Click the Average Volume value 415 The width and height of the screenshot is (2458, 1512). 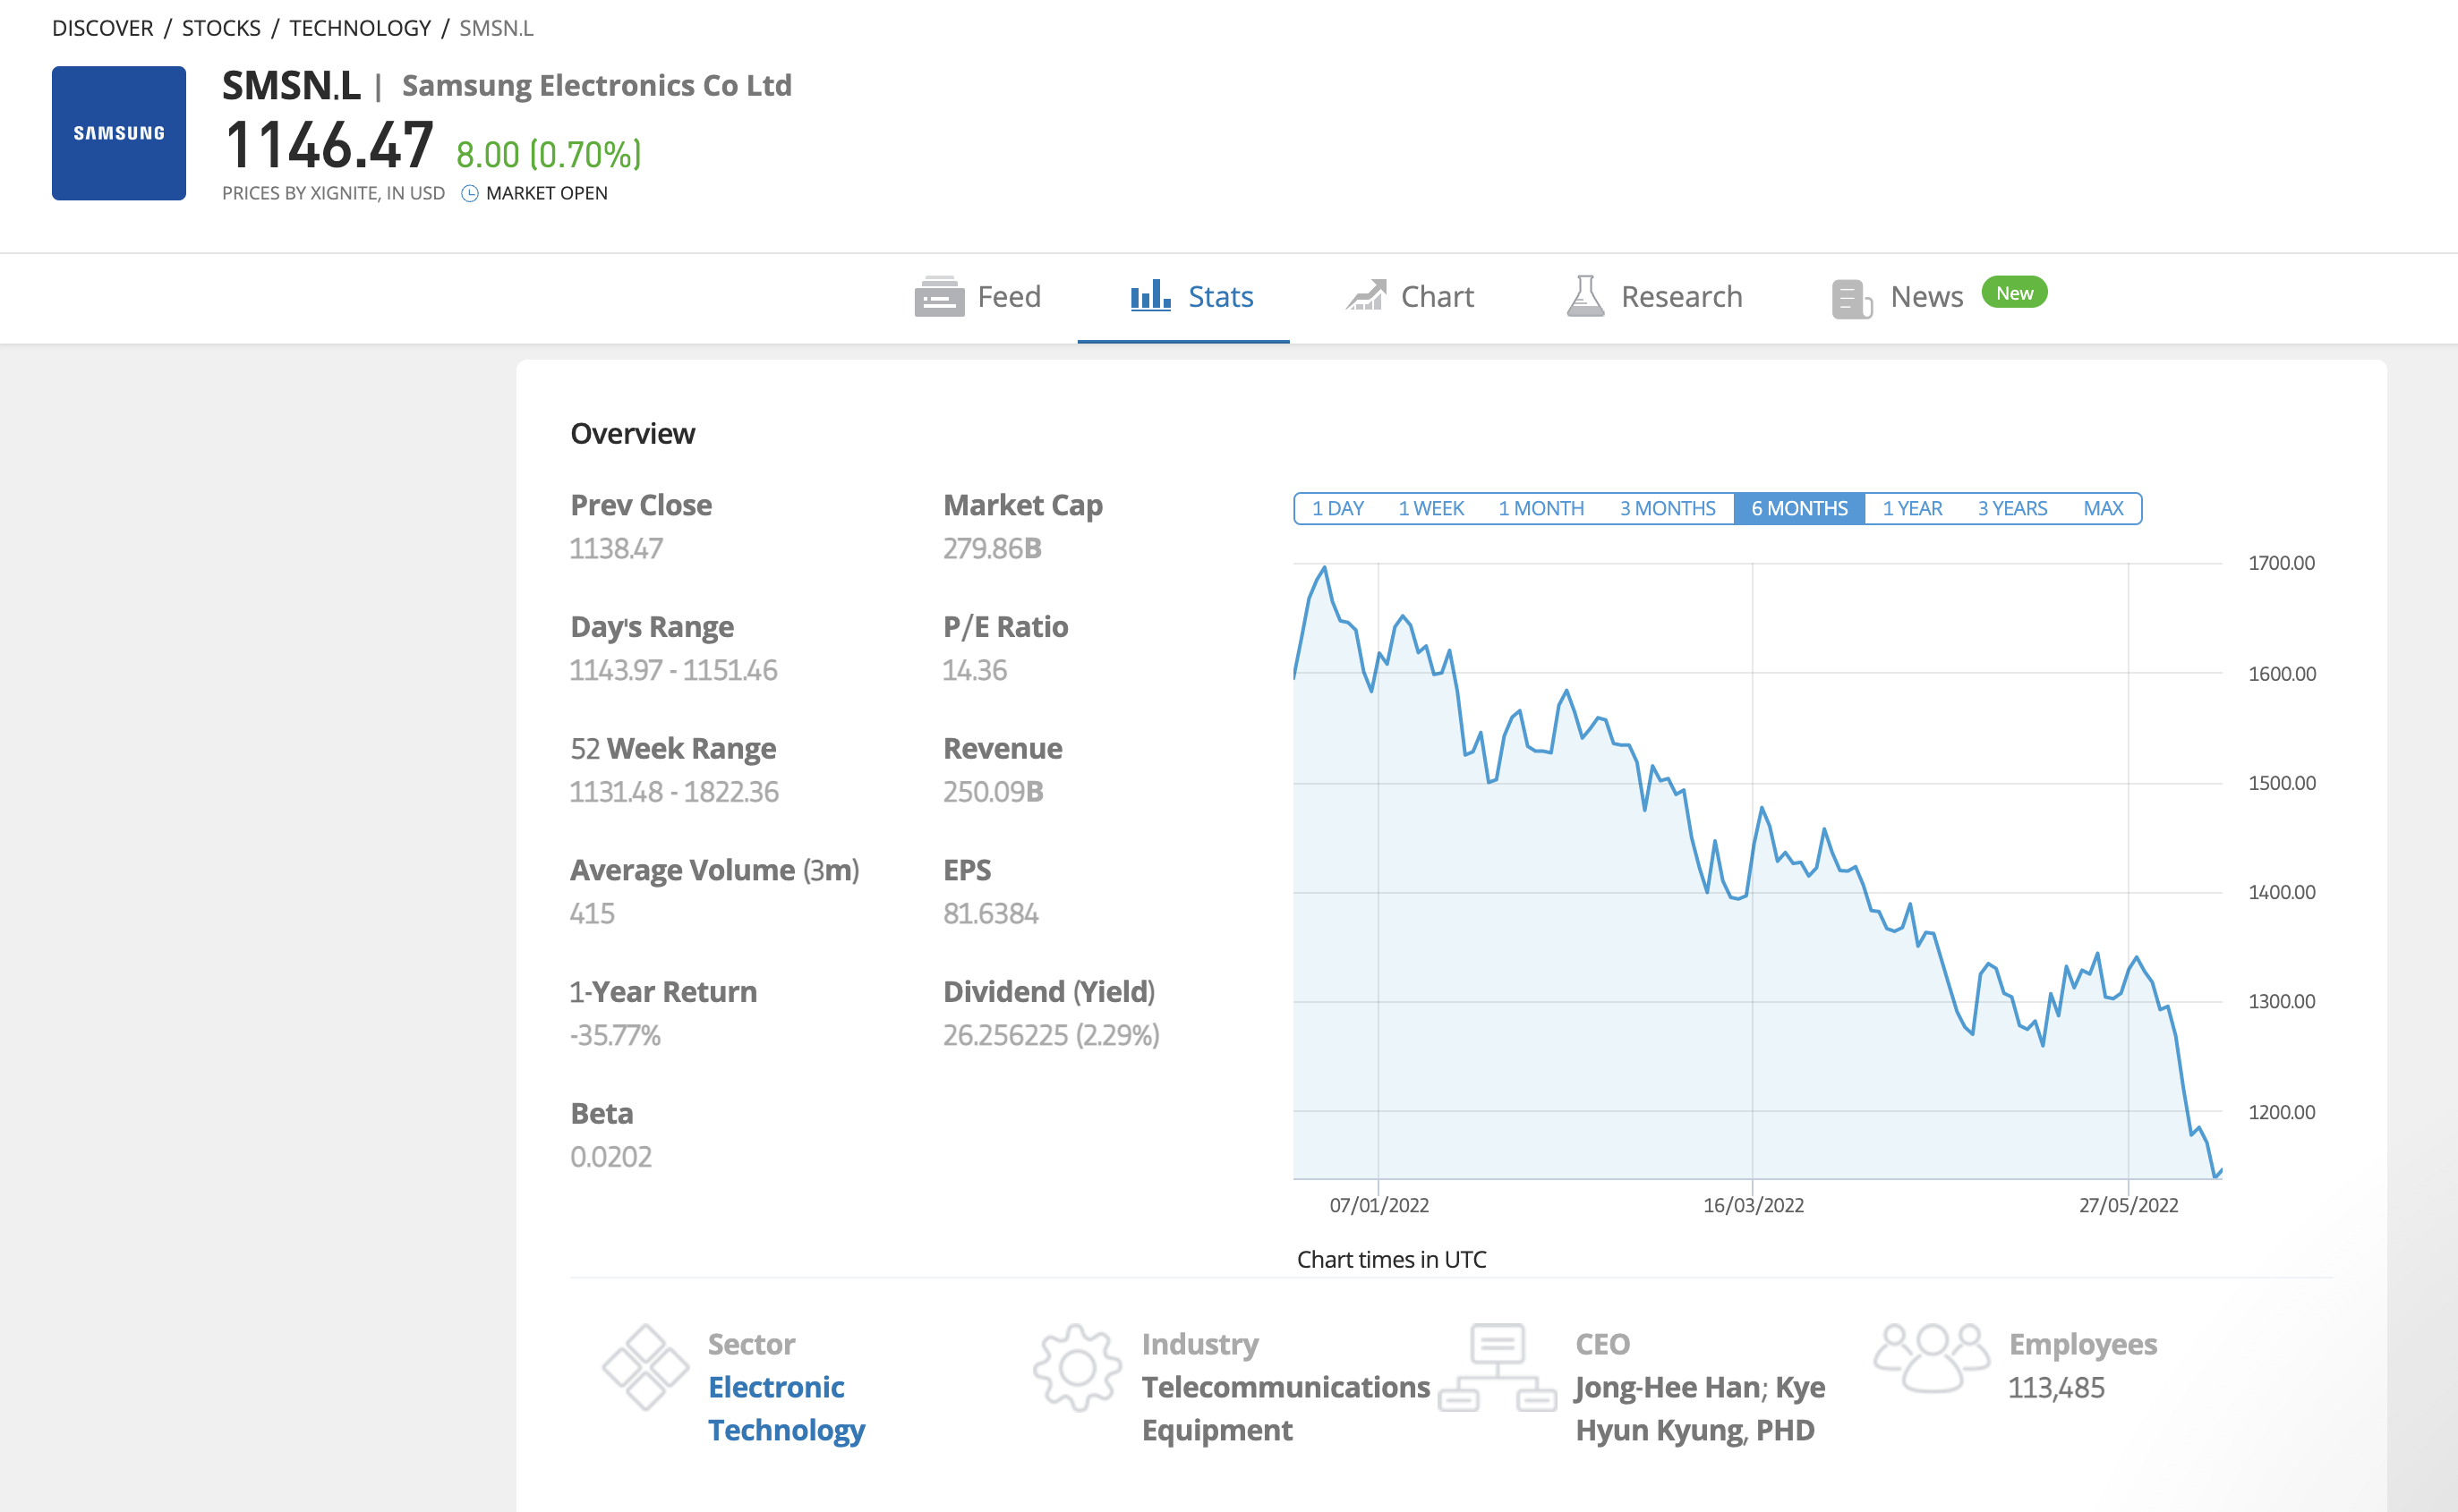[x=593, y=913]
